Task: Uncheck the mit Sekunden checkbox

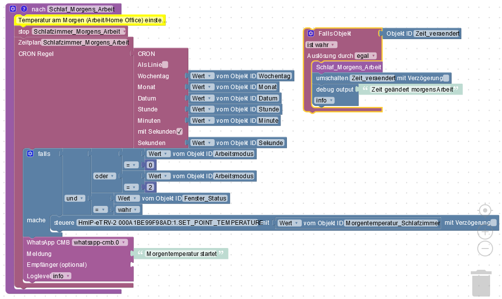Action: 179,132
